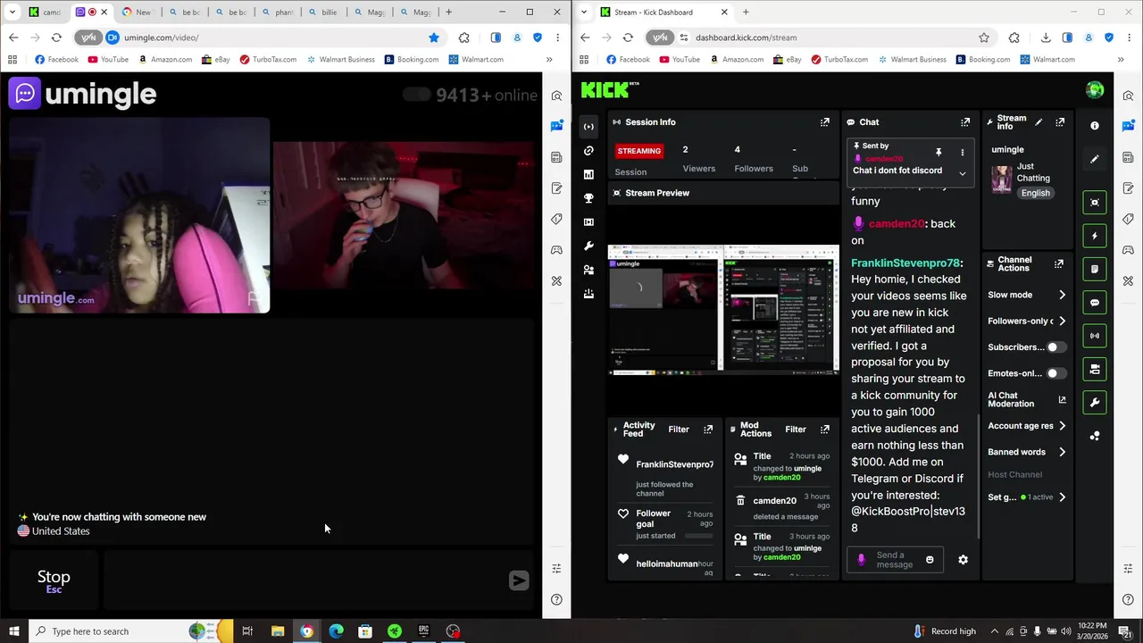Switch to the phan tab
Viewport: 1143px width, 643px height.
pos(276,13)
